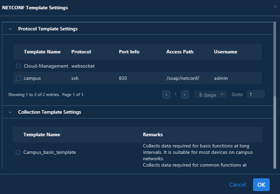The height and width of the screenshot is (194, 280).
Task: Collapse the Collection Template Settings section
Action: 10,112
